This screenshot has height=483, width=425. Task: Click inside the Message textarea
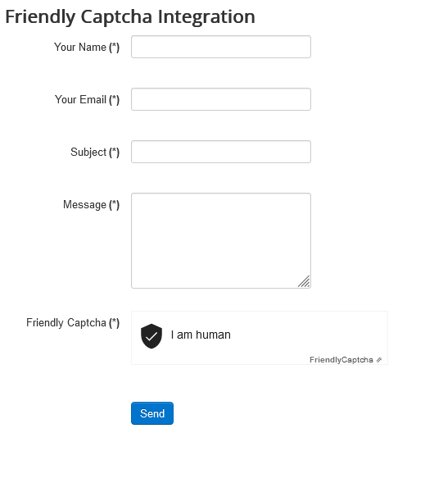221,240
